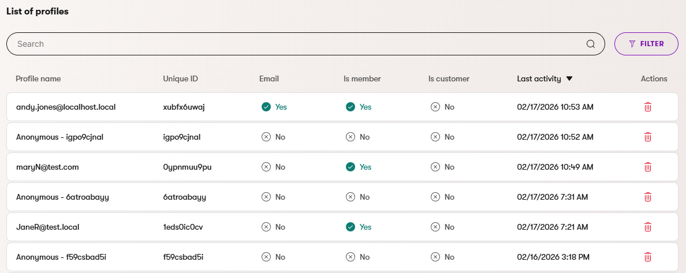Viewport: 686px width, 273px height.
Task: Delete the Anonymous - f59csbad5i profile
Action: point(648,257)
